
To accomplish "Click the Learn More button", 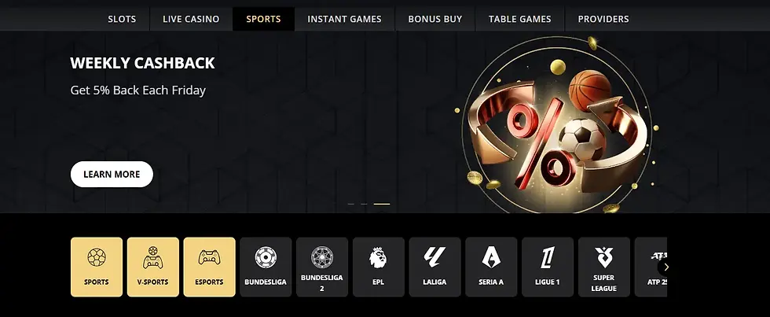I will click(x=112, y=174).
